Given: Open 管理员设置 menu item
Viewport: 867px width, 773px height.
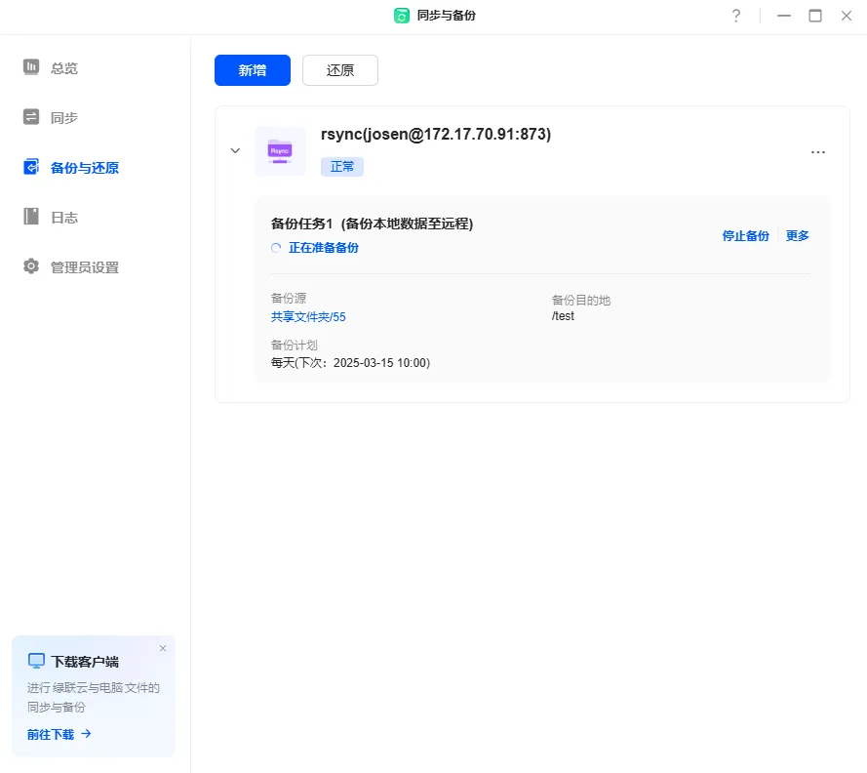Looking at the screenshot, I should point(85,267).
